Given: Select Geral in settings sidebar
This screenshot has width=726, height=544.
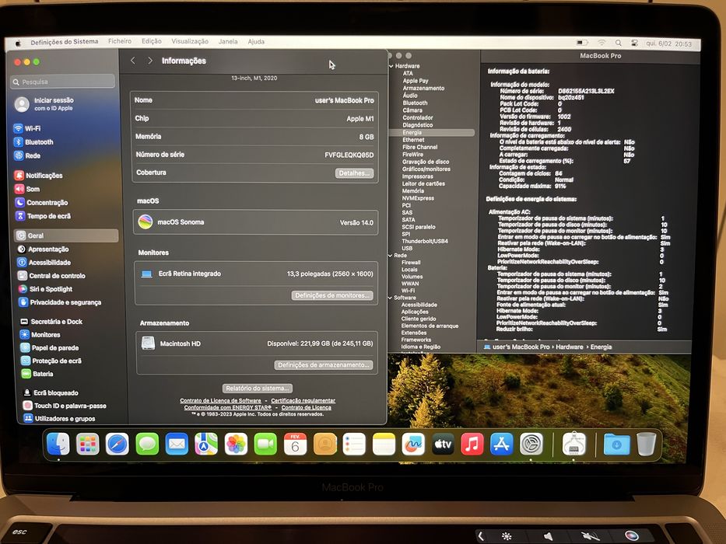Looking at the screenshot, I should coord(65,235).
